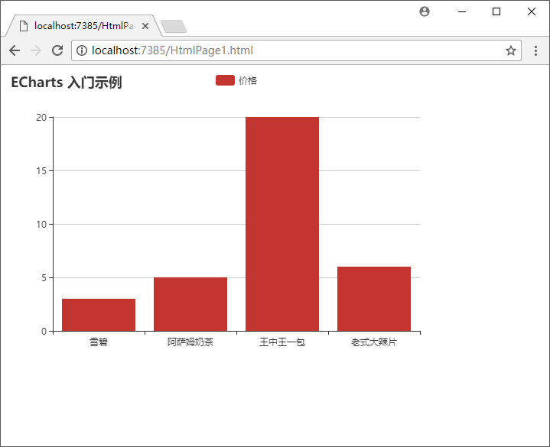Image resolution: width=550 pixels, height=447 pixels.
Task: Click the y-axis value 20
Action: 41,118
